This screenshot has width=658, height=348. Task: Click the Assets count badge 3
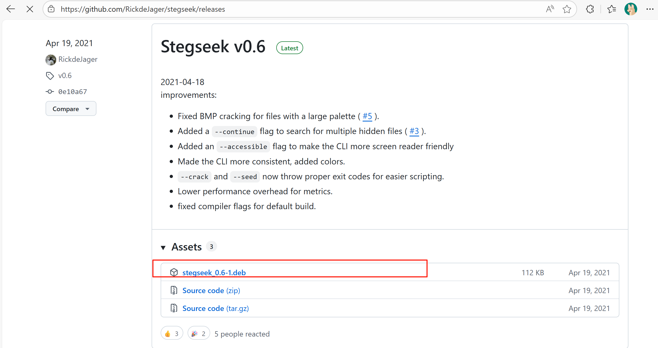point(212,247)
